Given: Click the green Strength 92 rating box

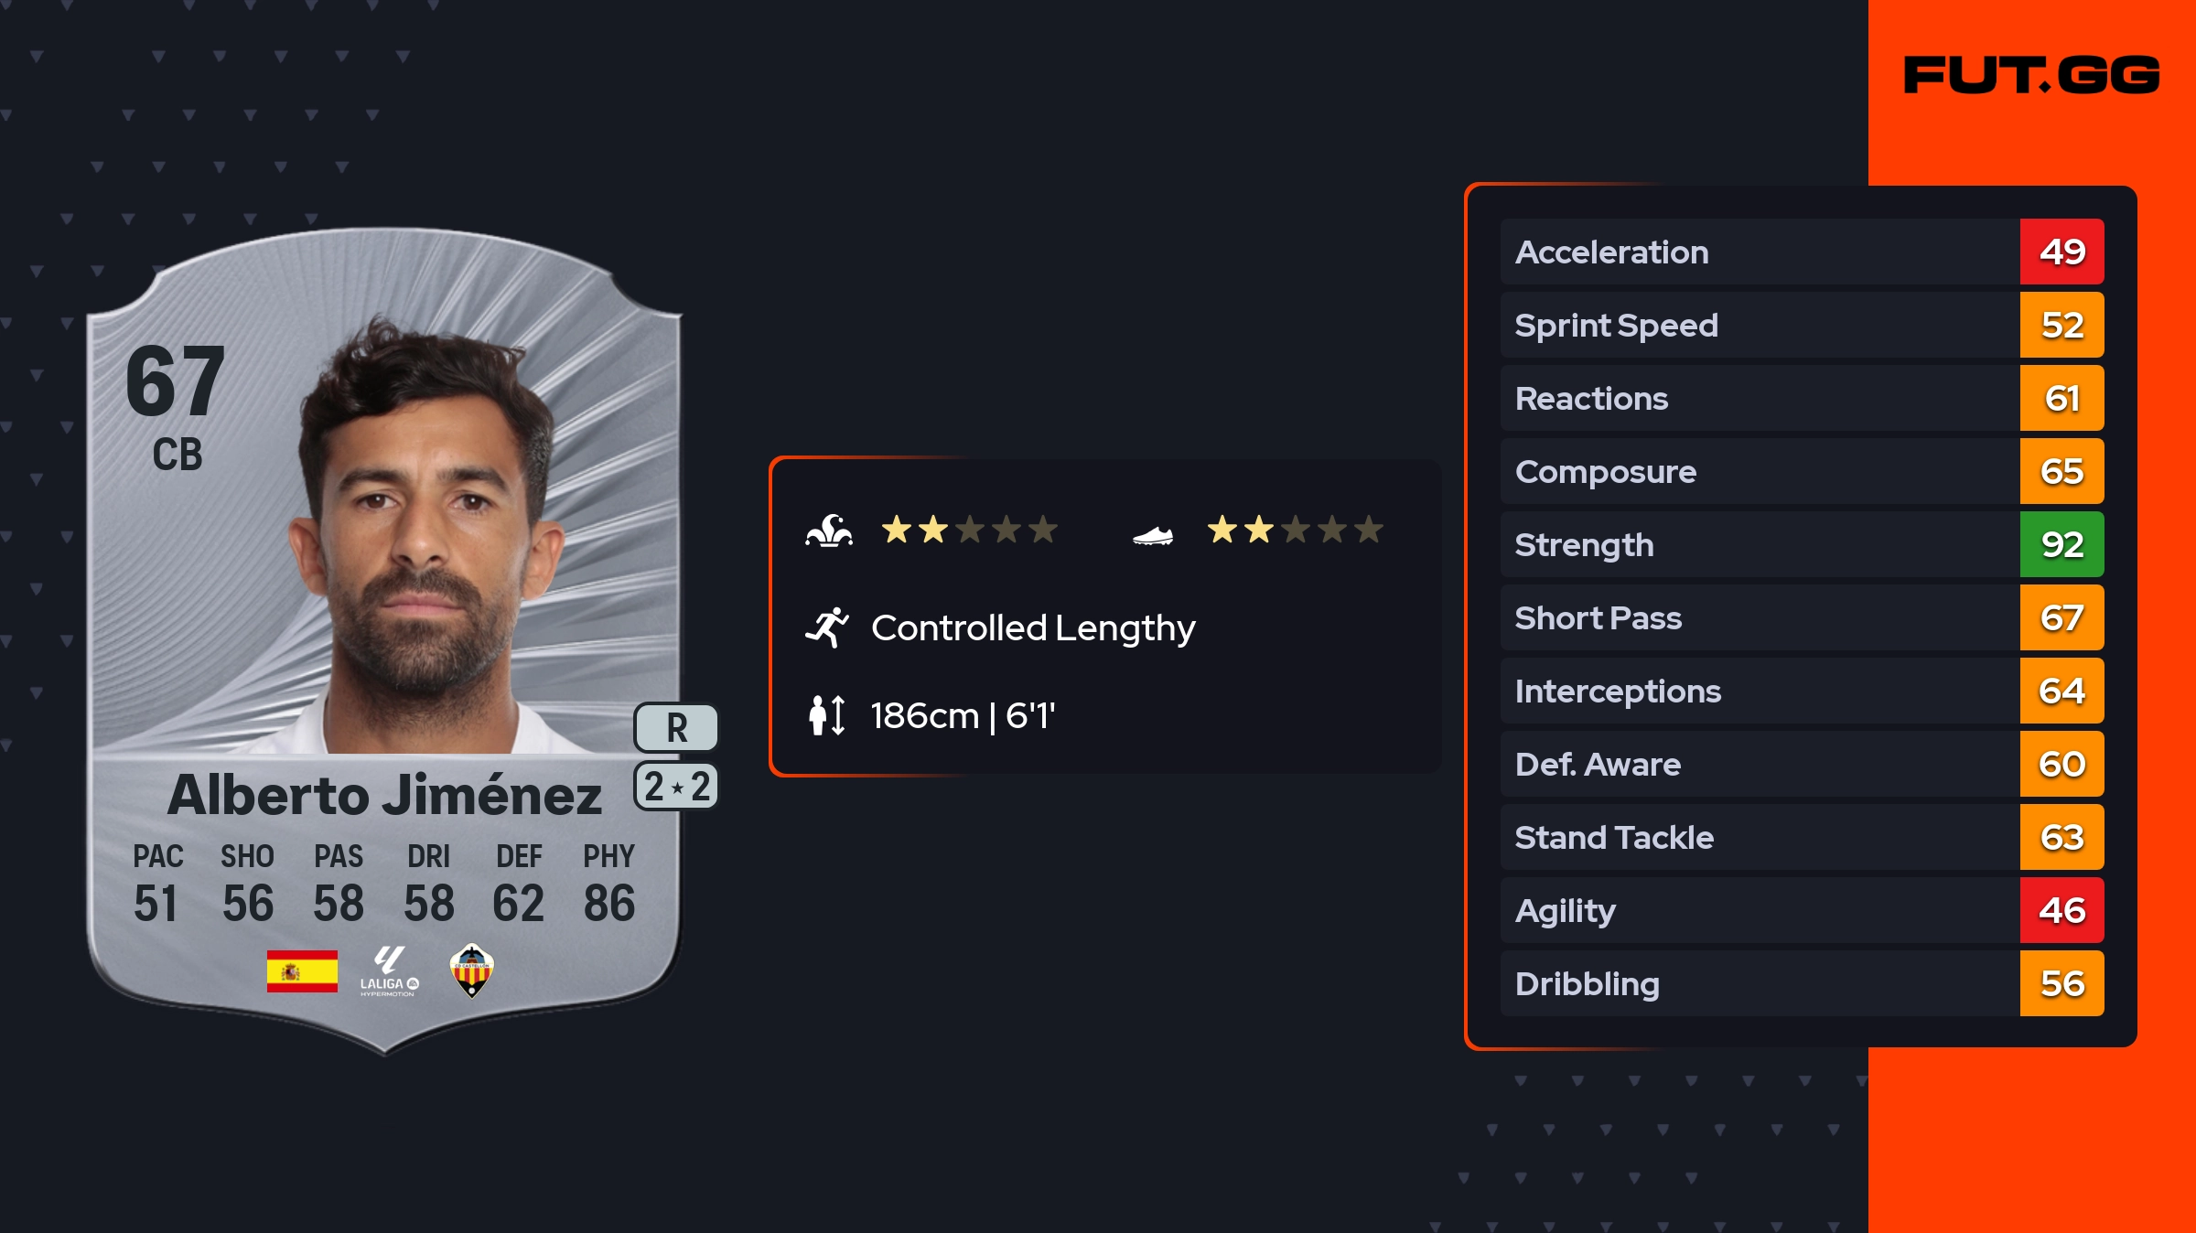Looking at the screenshot, I should click(2061, 545).
